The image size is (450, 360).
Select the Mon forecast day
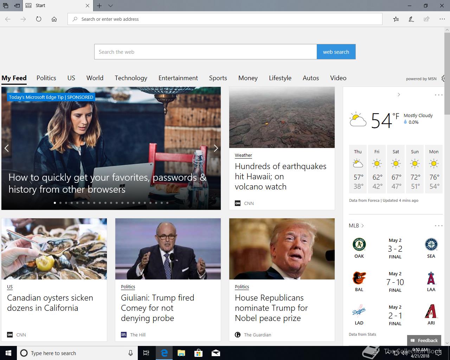coord(434,169)
